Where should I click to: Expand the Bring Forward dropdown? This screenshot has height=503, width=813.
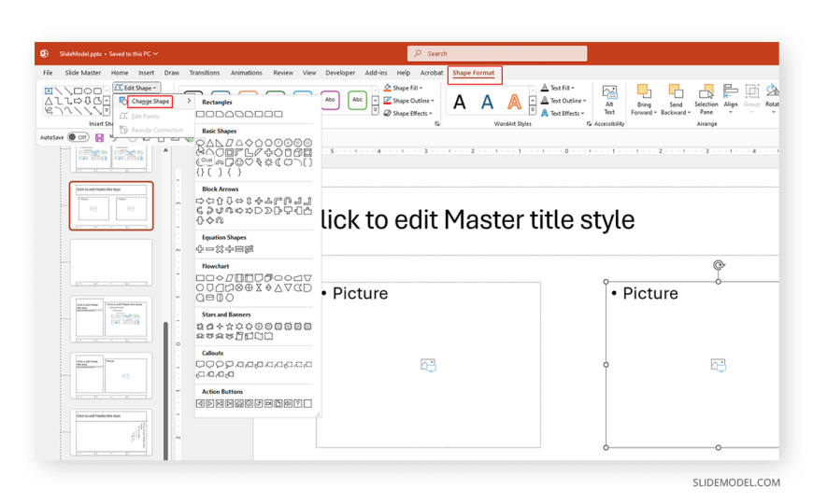tap(644, 112)
